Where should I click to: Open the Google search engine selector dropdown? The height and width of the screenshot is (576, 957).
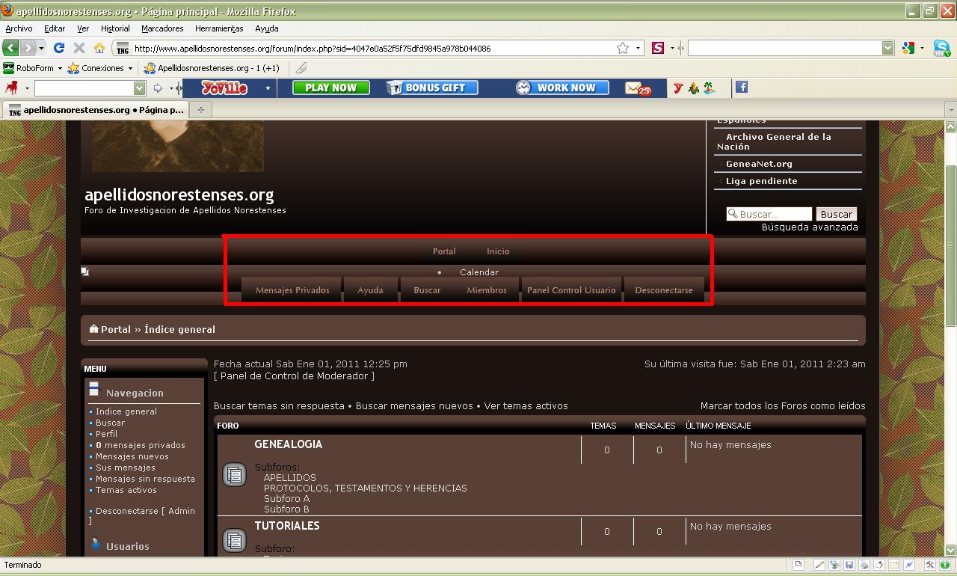(x=922, y=48)
